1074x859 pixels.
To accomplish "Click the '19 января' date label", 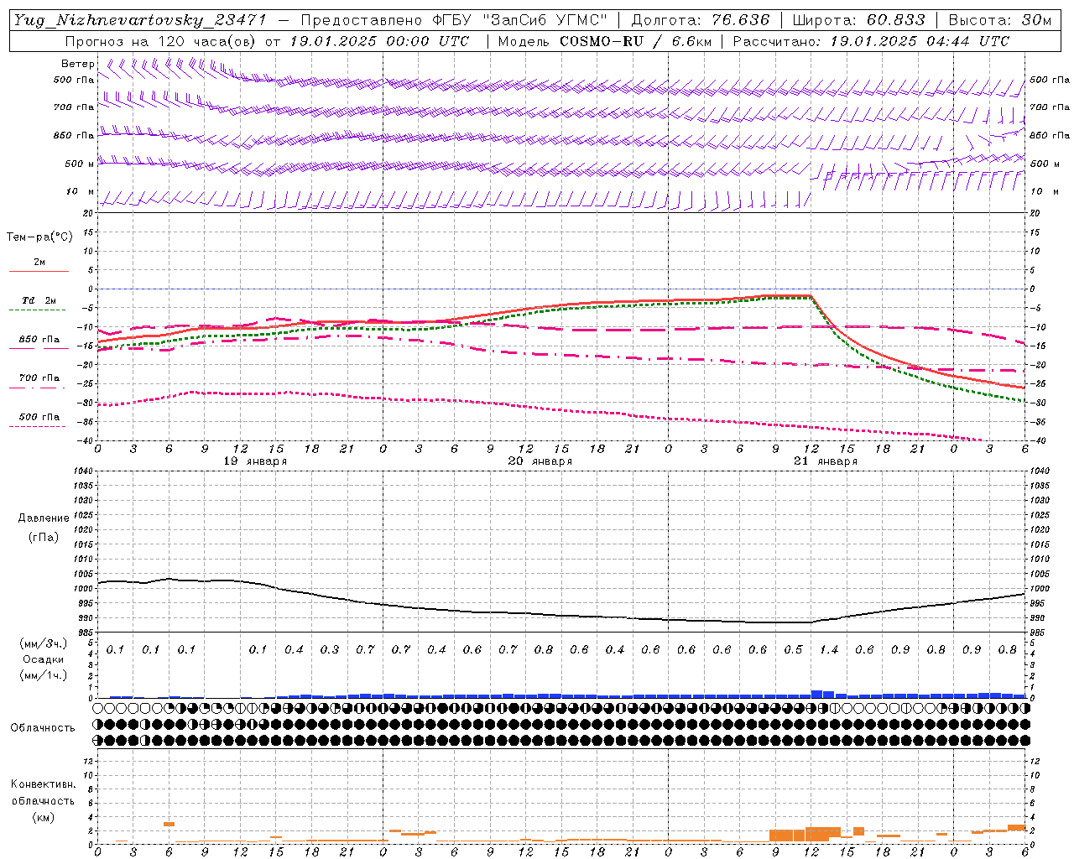I will pyautogui.click(x=255, y=461).
